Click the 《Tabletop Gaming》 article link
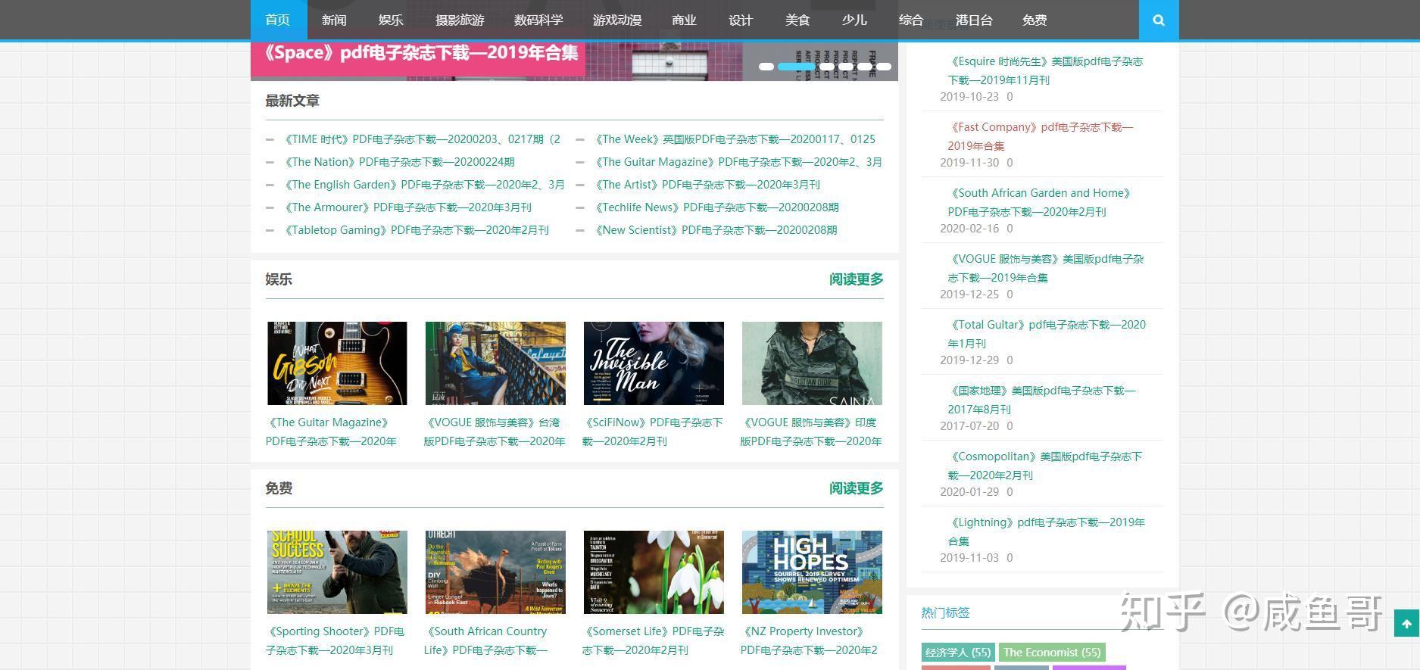This screenshot has width=1420, height=670. pyautogui.click(x=416, y=230)
